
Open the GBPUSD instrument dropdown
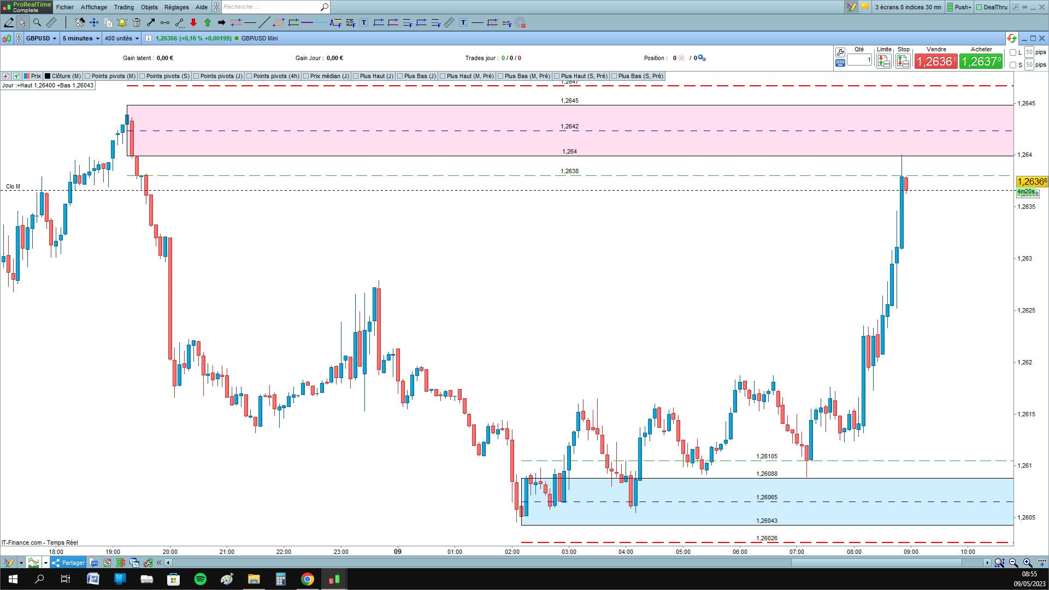point(42,38)
